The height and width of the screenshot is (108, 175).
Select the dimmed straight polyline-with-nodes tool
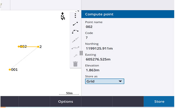point(75,40)
